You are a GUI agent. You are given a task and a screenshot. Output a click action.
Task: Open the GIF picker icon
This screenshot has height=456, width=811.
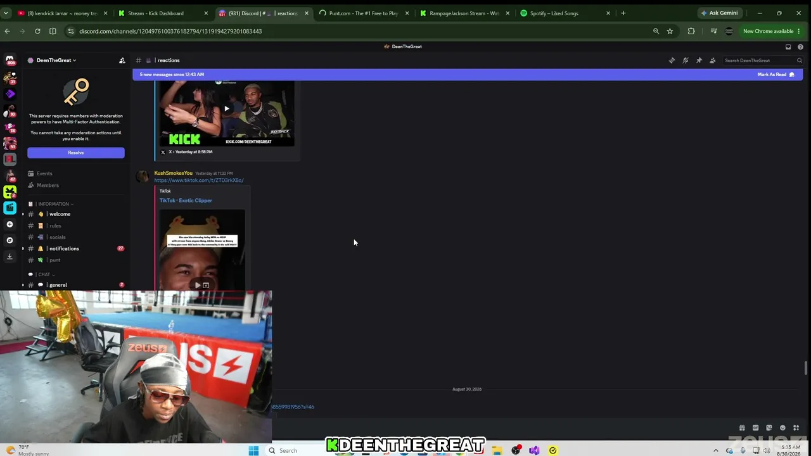coord(755,428)
